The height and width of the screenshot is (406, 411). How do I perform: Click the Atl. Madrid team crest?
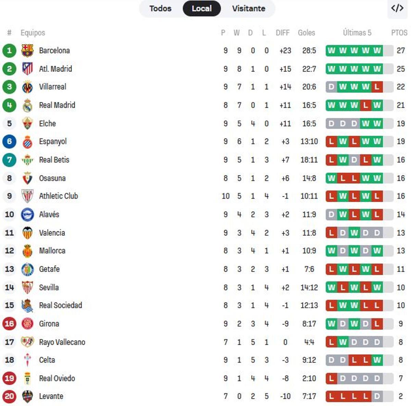tap(27, 69)
